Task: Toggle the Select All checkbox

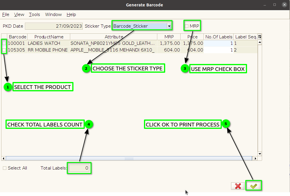Action: click(5, 168)
